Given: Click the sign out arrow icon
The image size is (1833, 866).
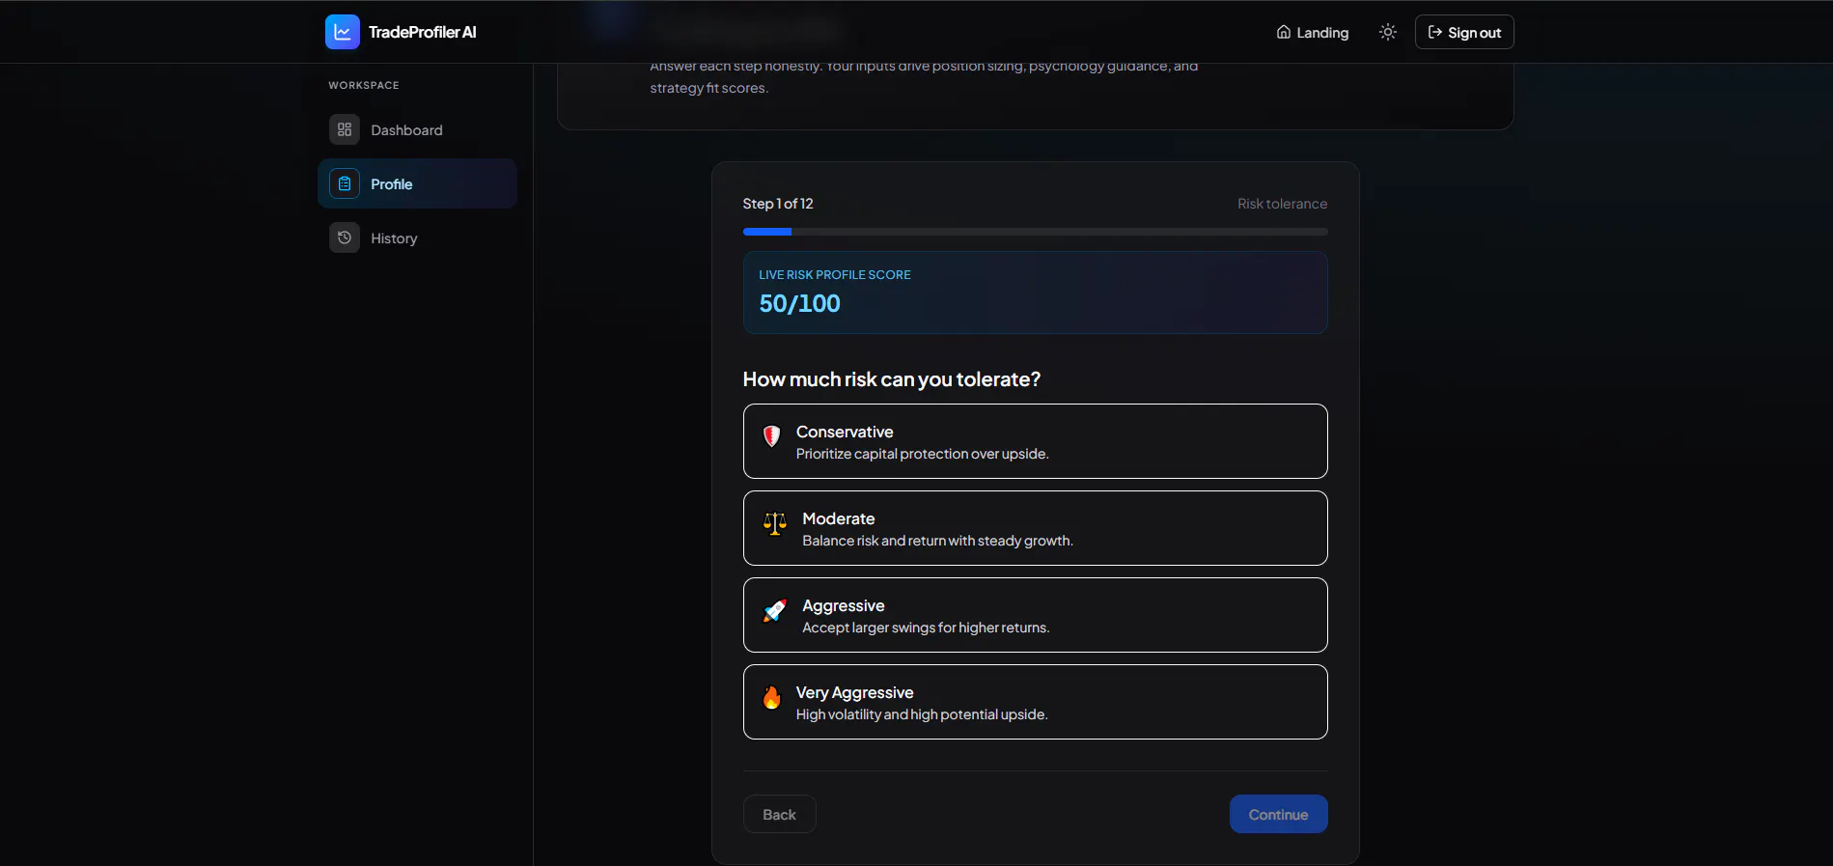Looking at the screenshot, I should tap(1435, 32).
